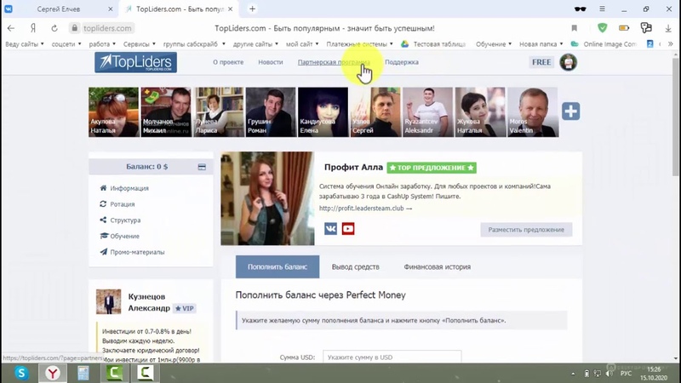Expand the Новая папка bookmarks folder
The width and height of the screenshot is (681, 383).
click(x=541, y=44)
